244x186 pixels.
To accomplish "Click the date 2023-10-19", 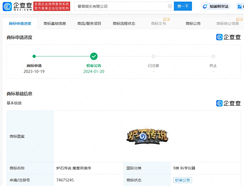I will click(x=34, y=72).
